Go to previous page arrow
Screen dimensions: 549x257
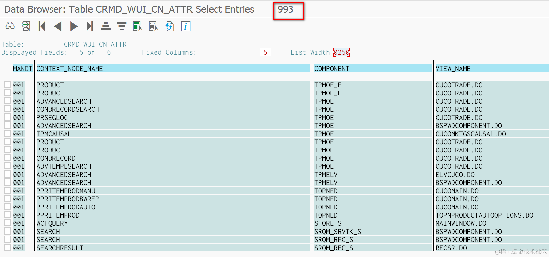coord(58,26)
